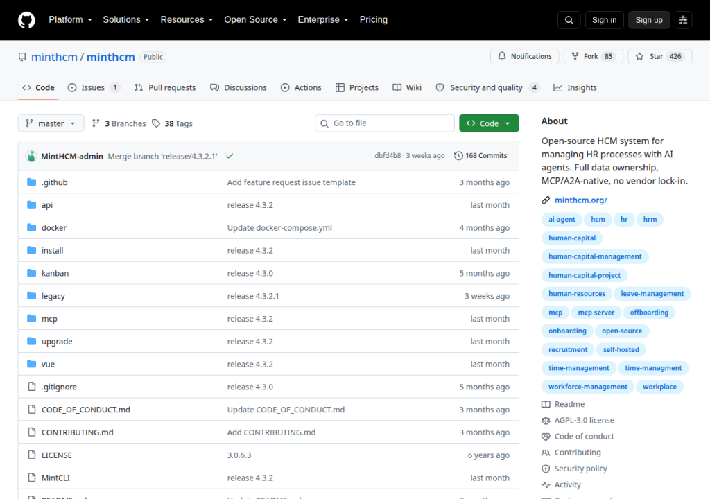Click the people icon beside Contributing
This screenshot has width=710, height=499.
coord(546,453)
